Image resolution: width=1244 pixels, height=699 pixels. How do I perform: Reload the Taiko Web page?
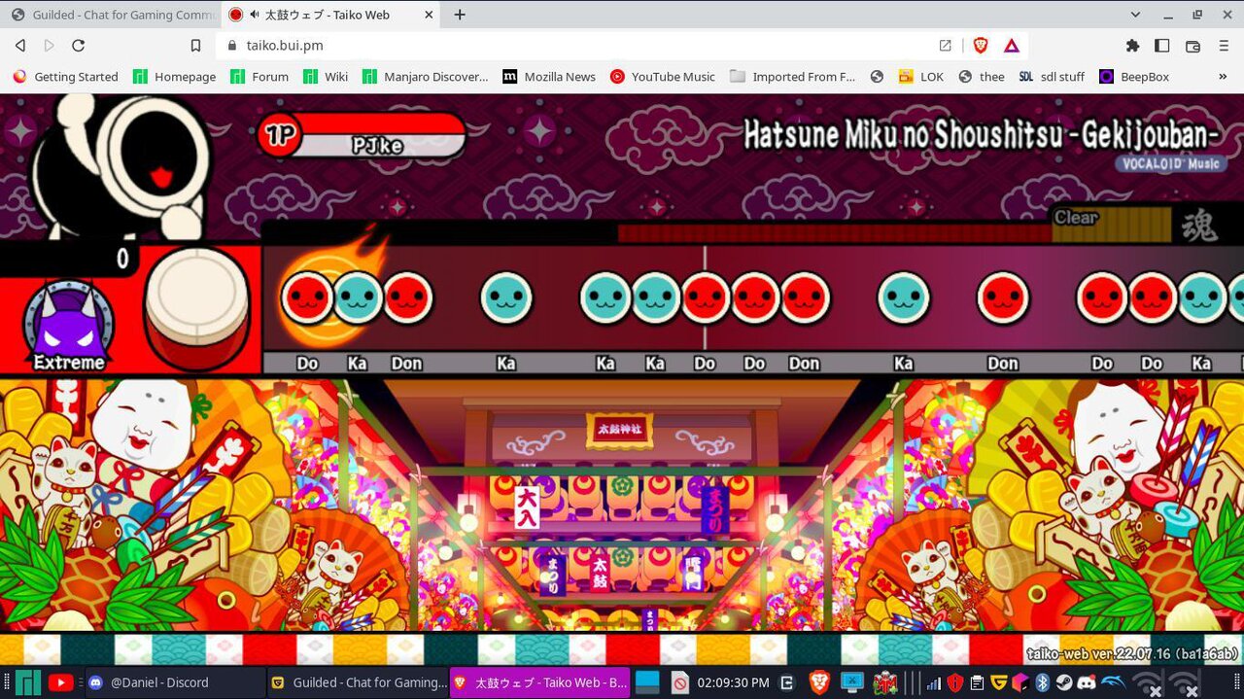point(79,46)
